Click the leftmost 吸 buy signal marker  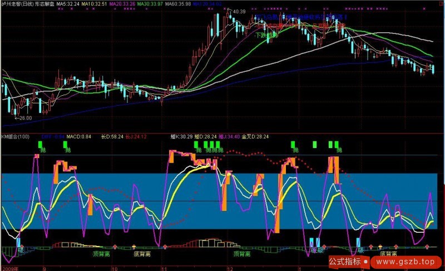(x=21, y=250)
